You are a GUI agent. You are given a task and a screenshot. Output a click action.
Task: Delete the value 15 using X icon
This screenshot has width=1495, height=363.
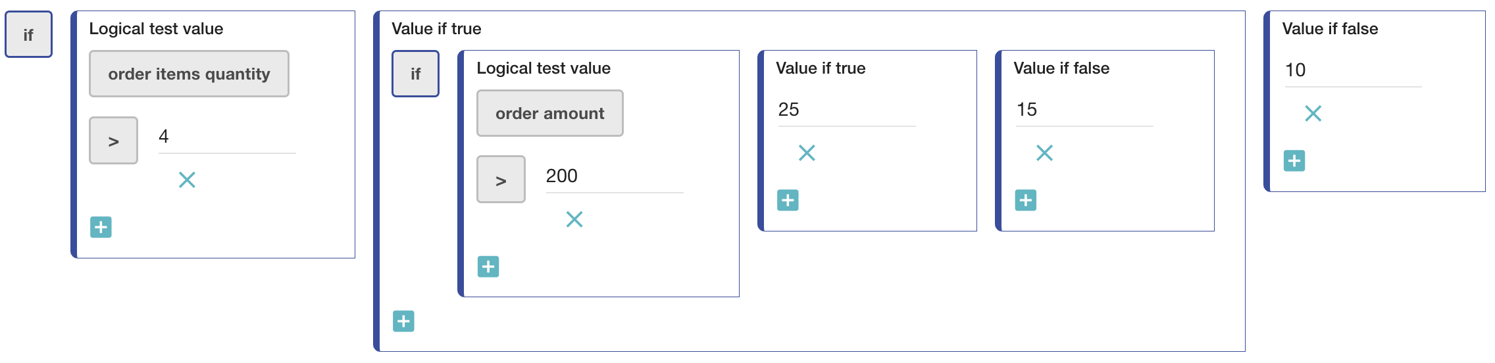pos(1044,153)
